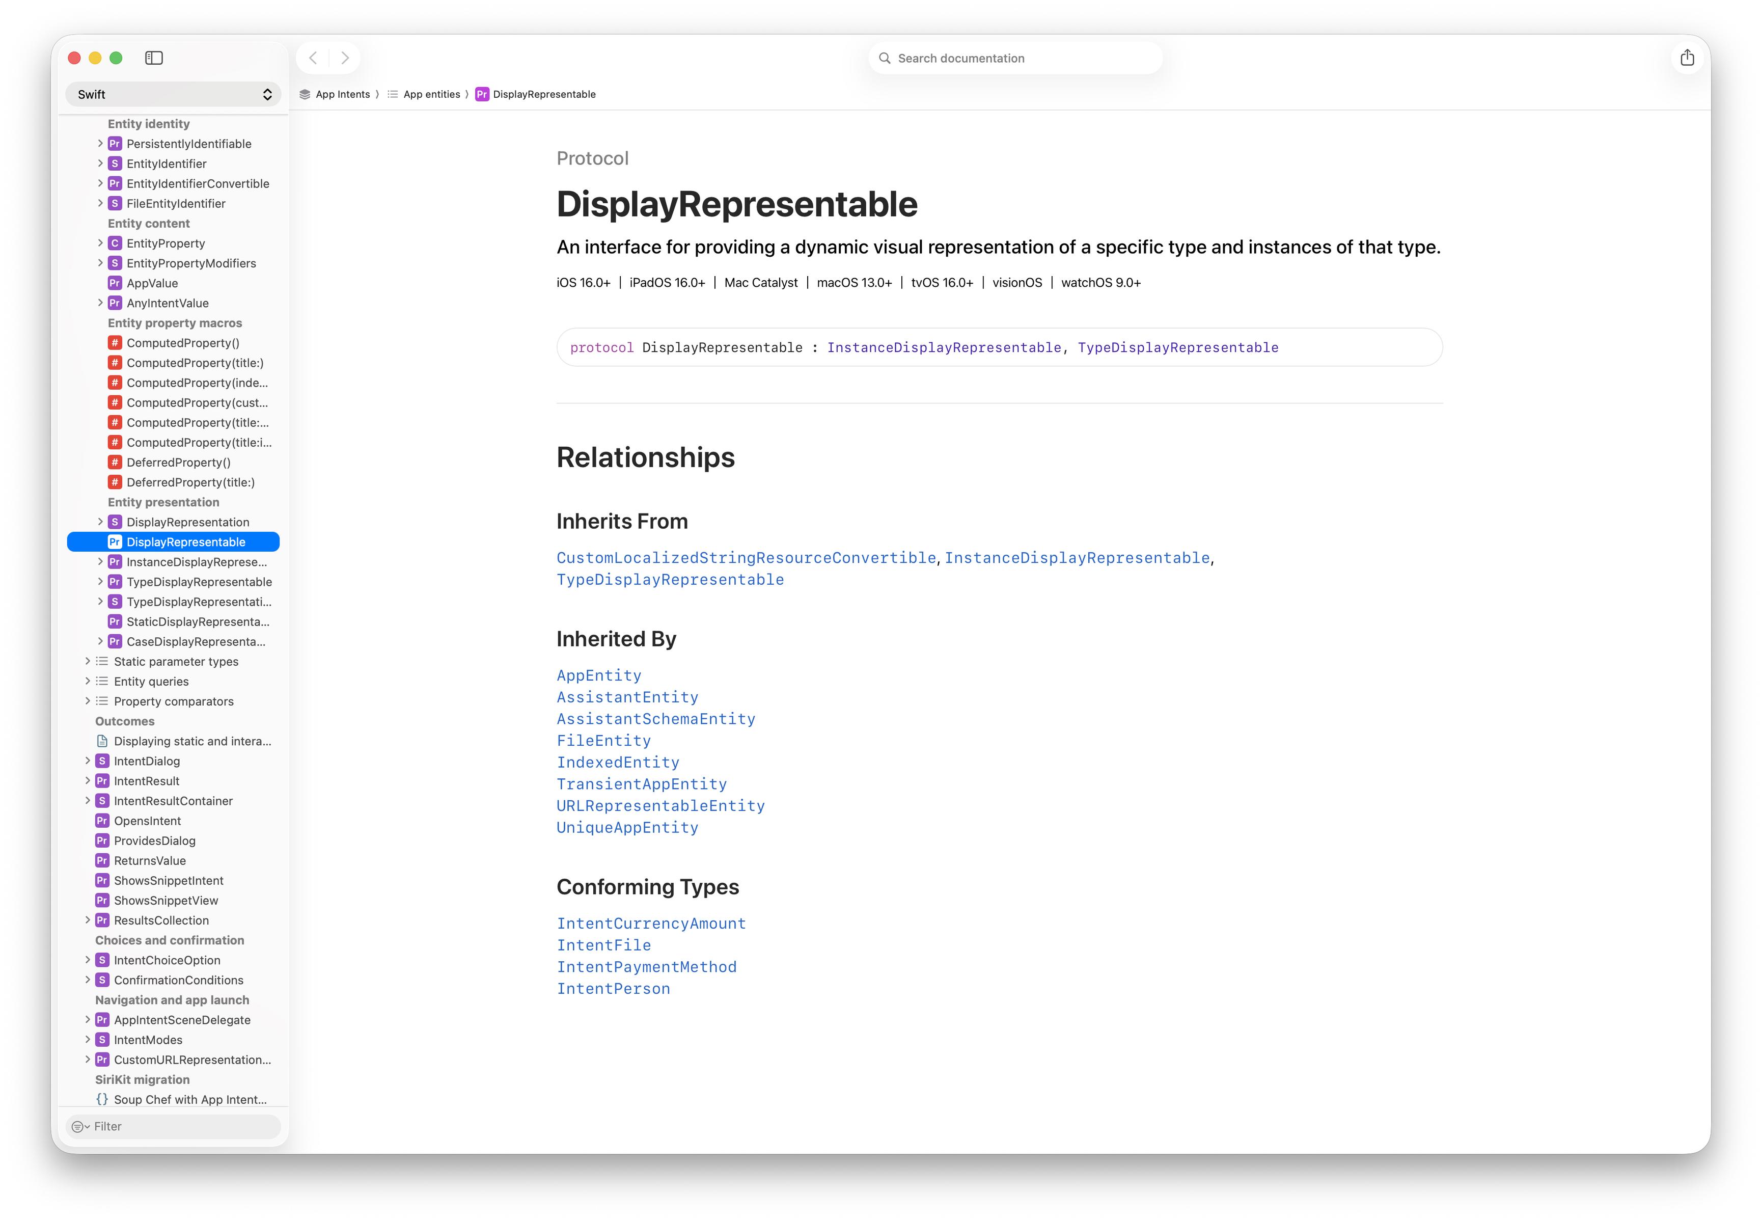Expand the IntentResultContainer row
The width and height of the screenshot is (1762, 1221).
(x=87, y=800)
